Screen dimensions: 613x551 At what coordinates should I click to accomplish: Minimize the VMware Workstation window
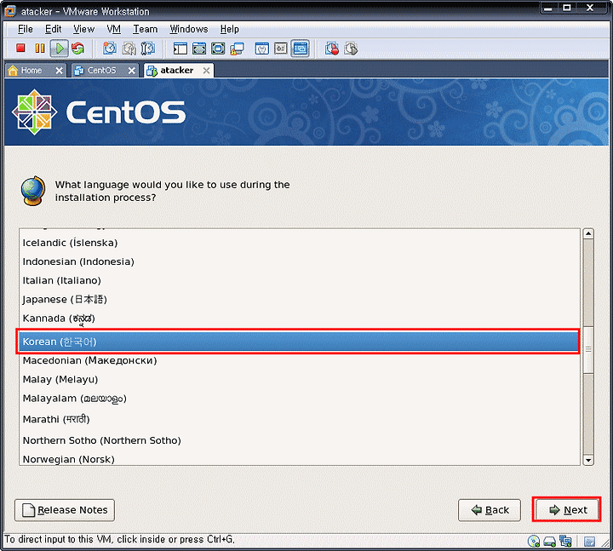pos(548,8)
